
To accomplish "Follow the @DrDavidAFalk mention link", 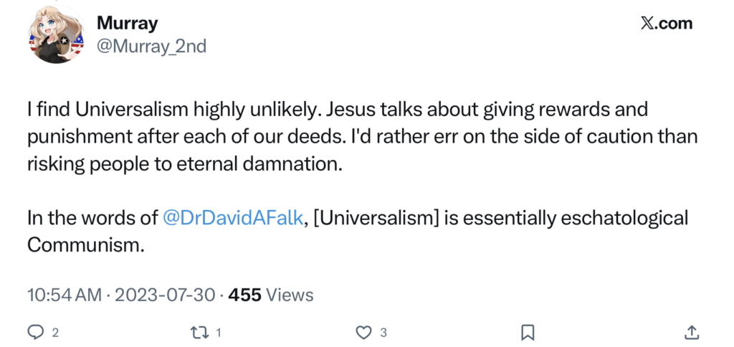I will pyautogui.click(x=233, y=218).
